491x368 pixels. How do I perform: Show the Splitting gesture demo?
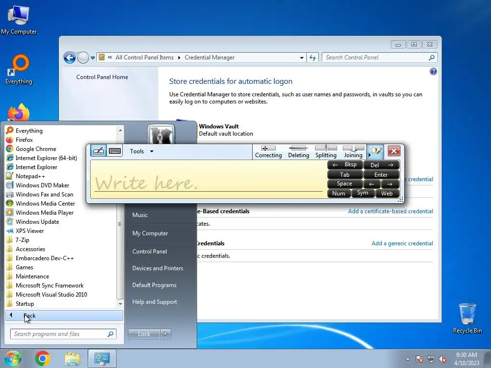point(326,152)
